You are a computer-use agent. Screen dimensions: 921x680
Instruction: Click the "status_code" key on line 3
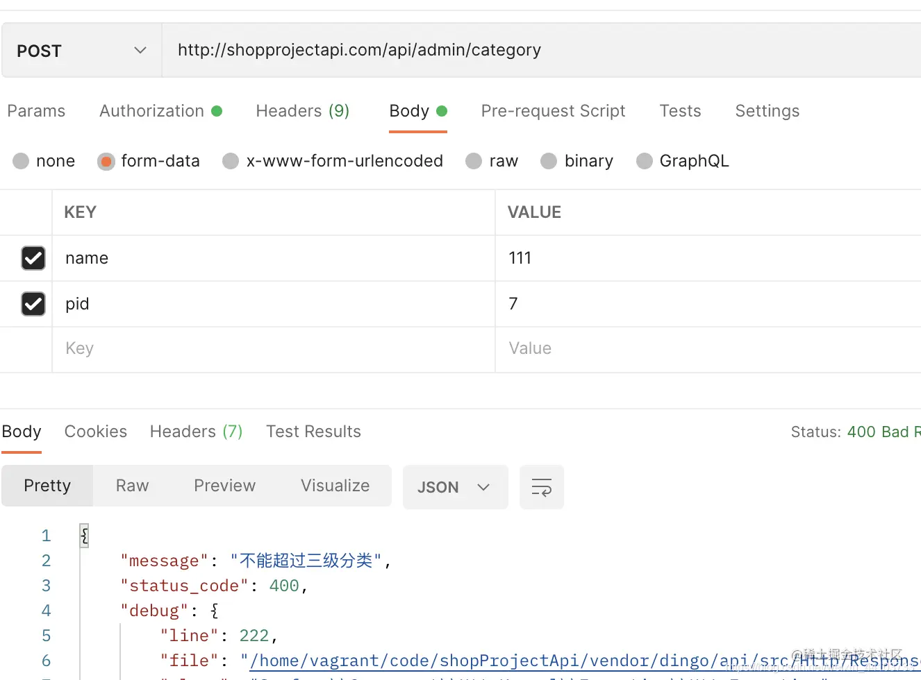coord(184,586)
